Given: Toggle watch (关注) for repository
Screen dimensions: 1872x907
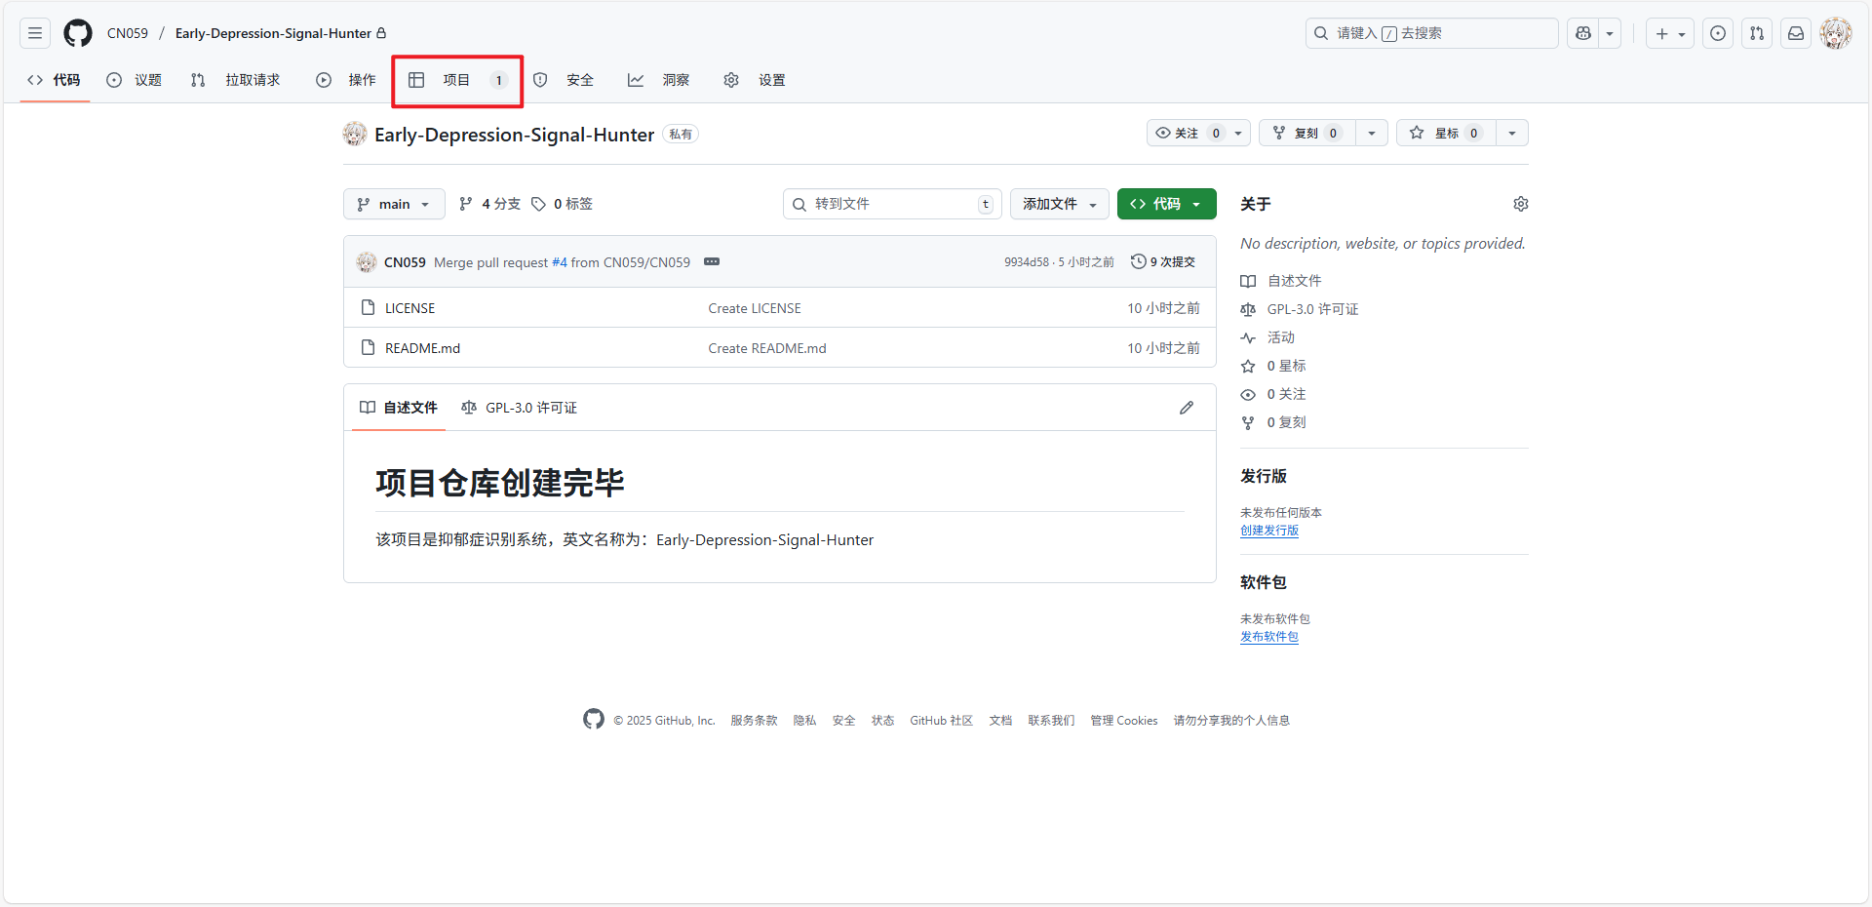Looking at the screenshot, I should [1187, 134].
